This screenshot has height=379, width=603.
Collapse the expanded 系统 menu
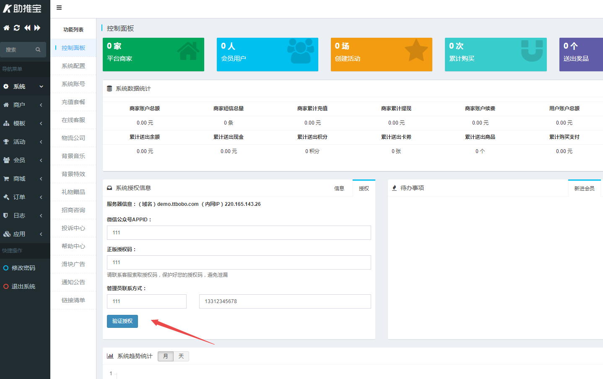click(x=19, y=86)
